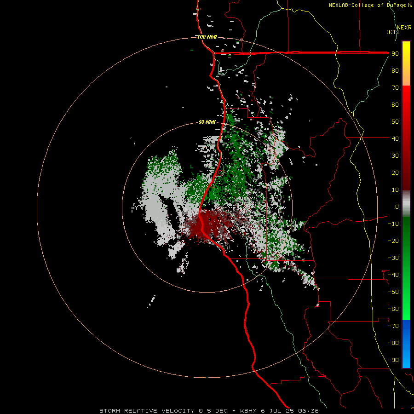Click the Storm Relative Velocity caption at bottom
Viewport: 414px width, 414px height.
[x=209, y=411]
